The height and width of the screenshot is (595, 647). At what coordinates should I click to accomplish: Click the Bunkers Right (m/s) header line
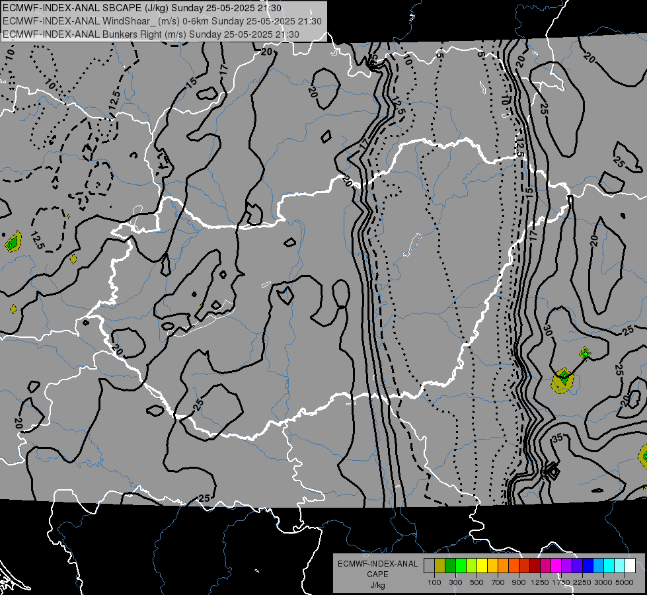(151, 34)
